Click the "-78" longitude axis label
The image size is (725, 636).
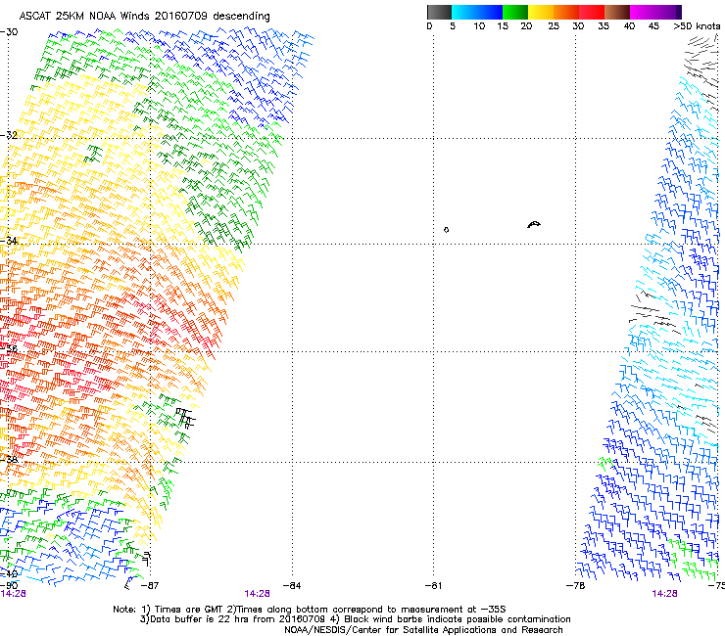[x=576, y=586]
